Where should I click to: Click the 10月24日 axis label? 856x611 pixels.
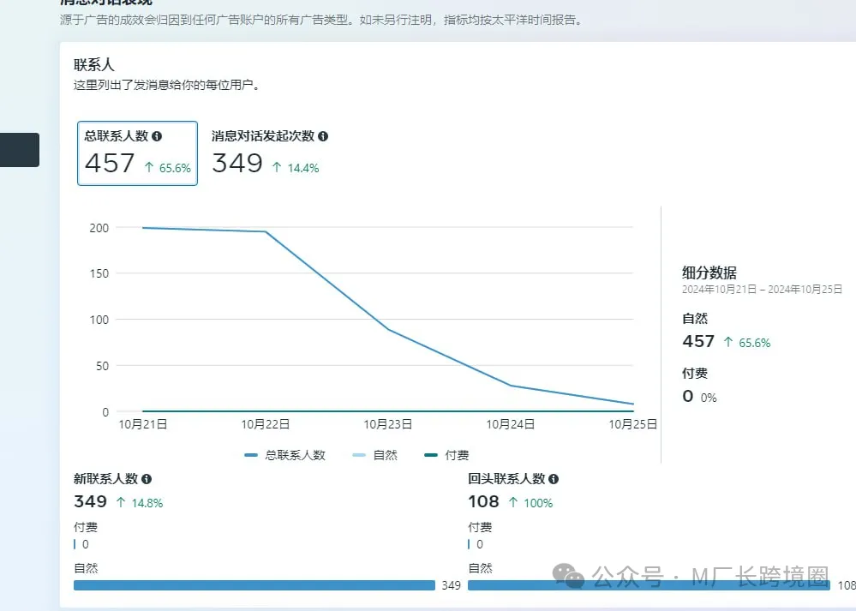point(511,424)
